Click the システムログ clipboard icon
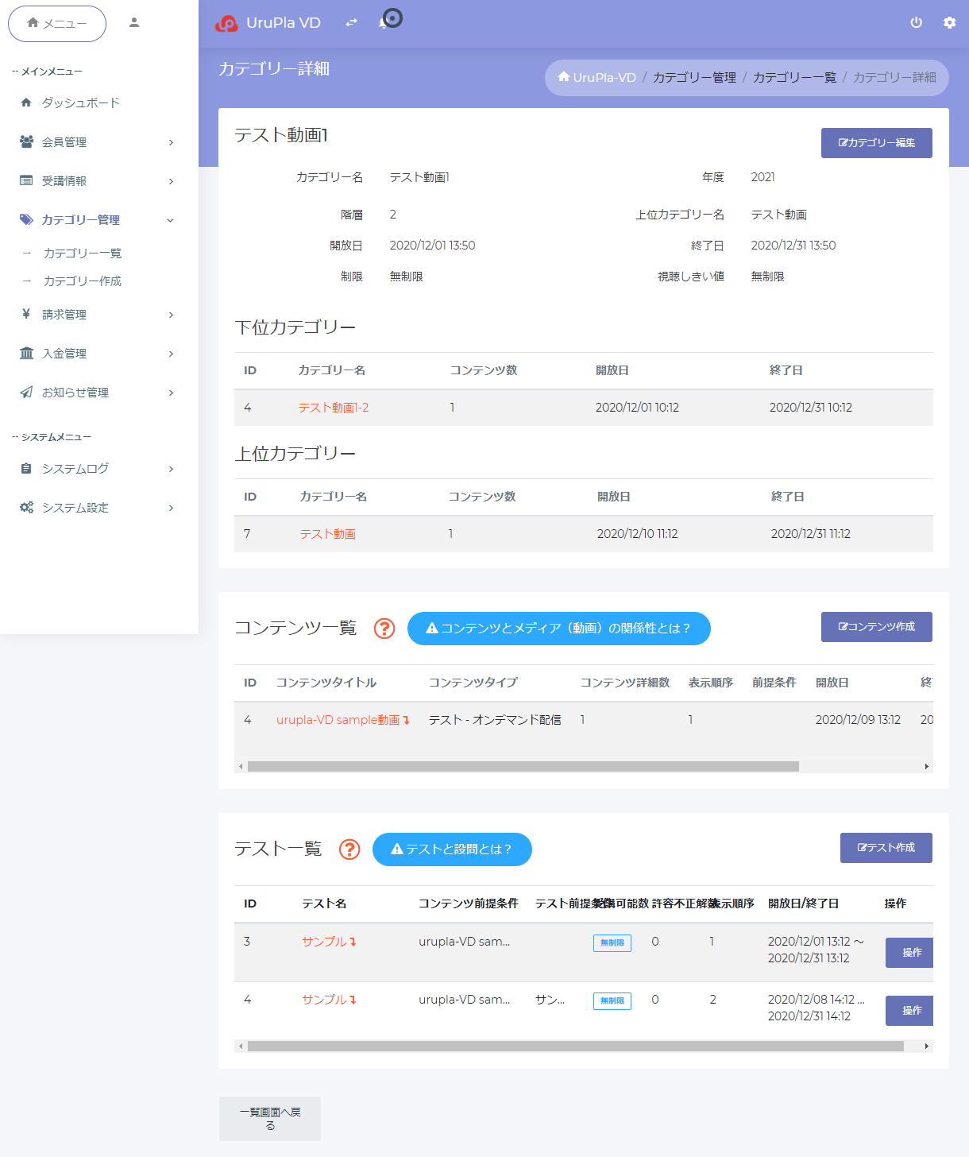The width and height of the screenshot is (969, 1157). pyautogui.click(x=26, y=469)
